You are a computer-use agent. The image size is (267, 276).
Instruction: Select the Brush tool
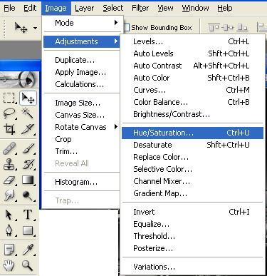coord(28,148)
